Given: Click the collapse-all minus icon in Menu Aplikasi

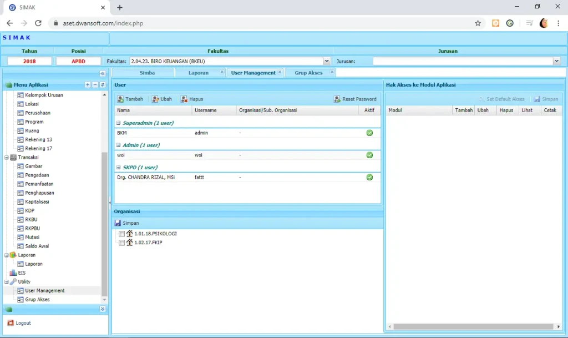Looking at the screenshot, I should click(x=95, y=84).
